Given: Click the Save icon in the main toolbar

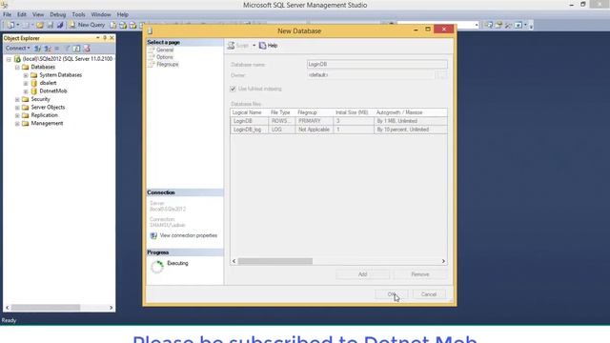Looking at the screenshot, I should pyautogui.click(x=51, y=26).
